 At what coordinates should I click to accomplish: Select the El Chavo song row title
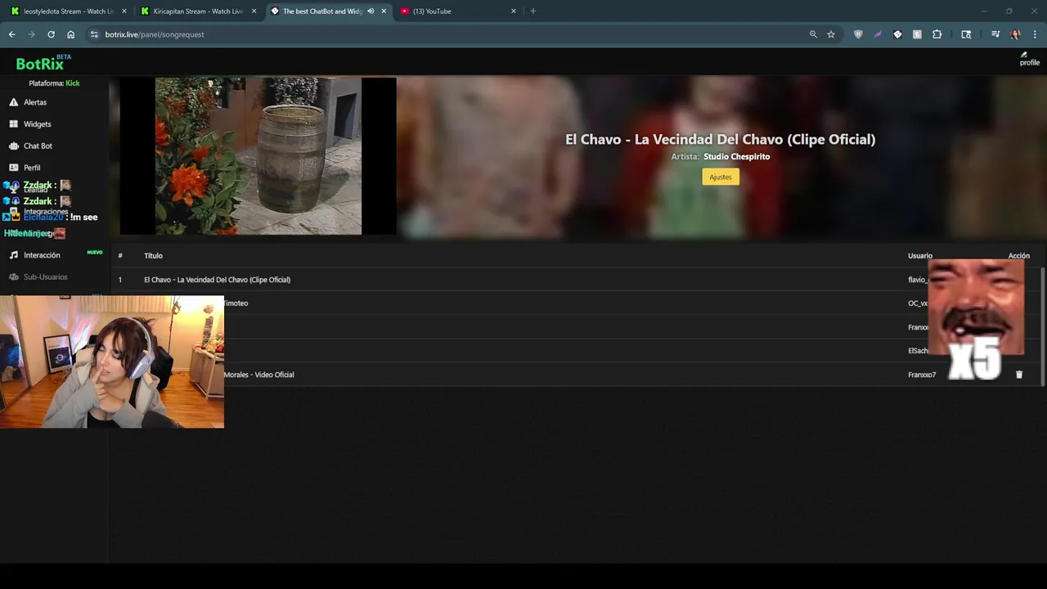218,280
